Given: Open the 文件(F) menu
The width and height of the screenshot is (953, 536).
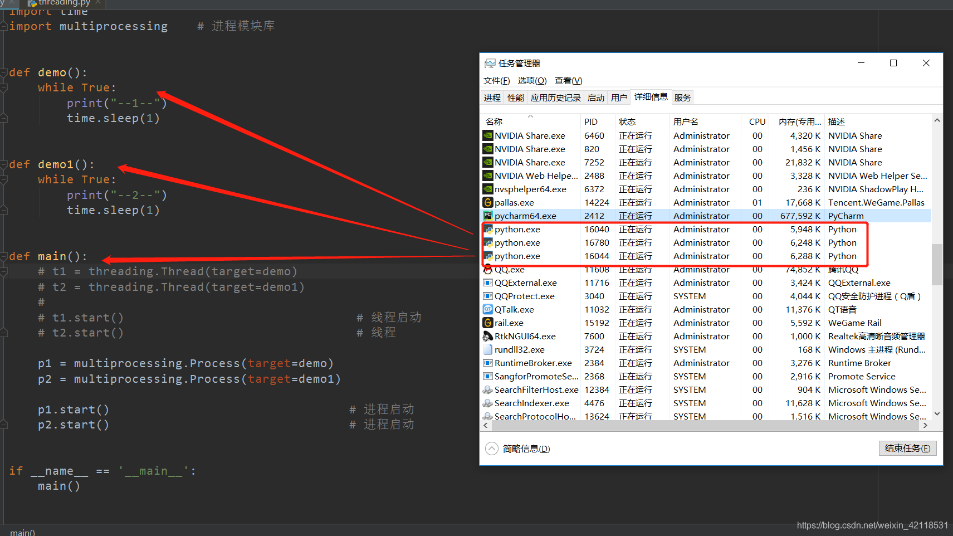Looking at the screenshot, I should click(x=496, y=81).
